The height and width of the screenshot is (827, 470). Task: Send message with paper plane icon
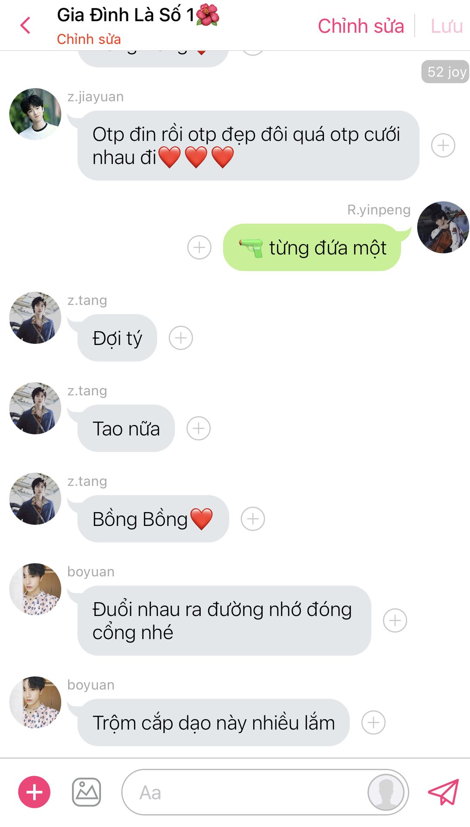443,792
